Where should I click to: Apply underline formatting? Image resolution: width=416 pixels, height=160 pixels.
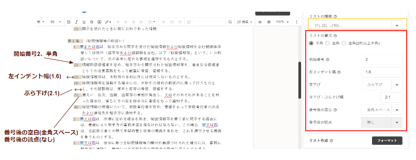(84, 22)
